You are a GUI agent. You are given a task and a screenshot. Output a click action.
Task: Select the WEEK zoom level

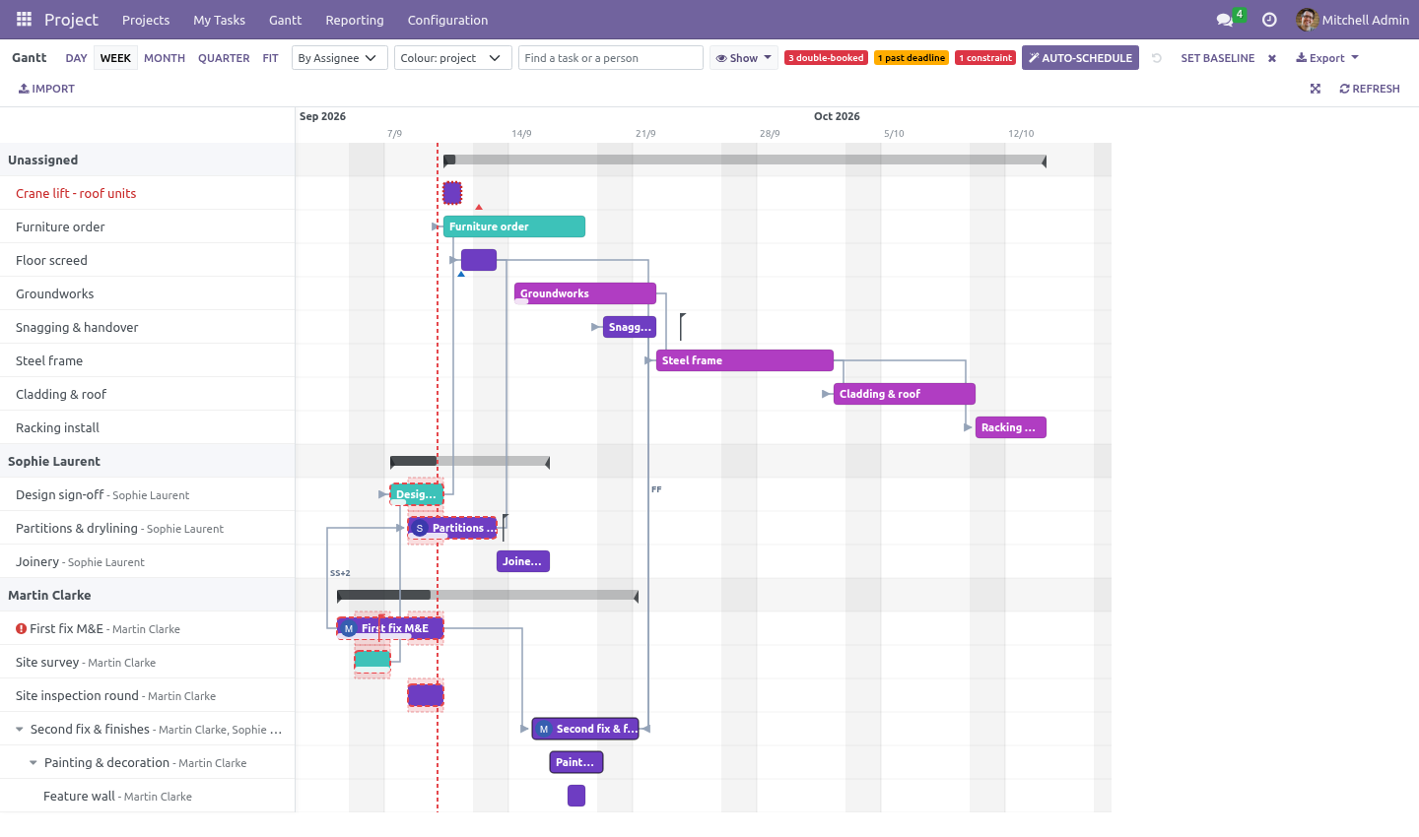(115, 58)
